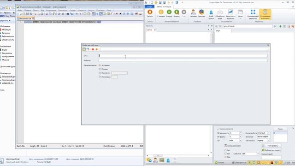The image size is (295, 166).
Task: Click 'Cloud Mail.Ru' in Explorer favorites
Action: click(x=8, y=40)
